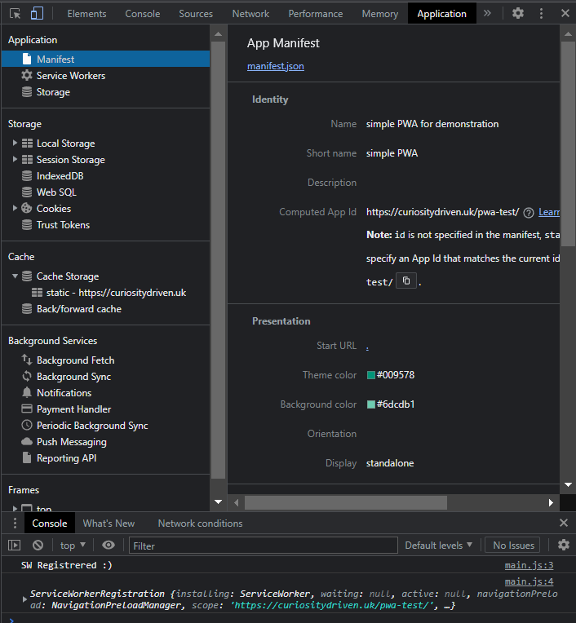Click the Background Fetch arrows icon
This screenshot has width=576, height=623.
[x=27, y=360]
